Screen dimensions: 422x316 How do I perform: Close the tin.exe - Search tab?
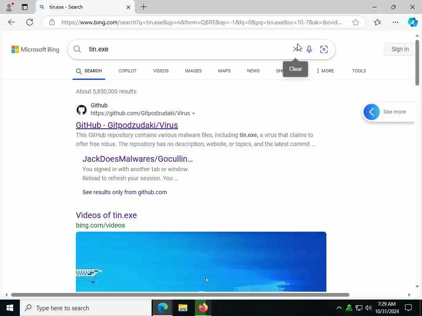click(x=129, y=7)
